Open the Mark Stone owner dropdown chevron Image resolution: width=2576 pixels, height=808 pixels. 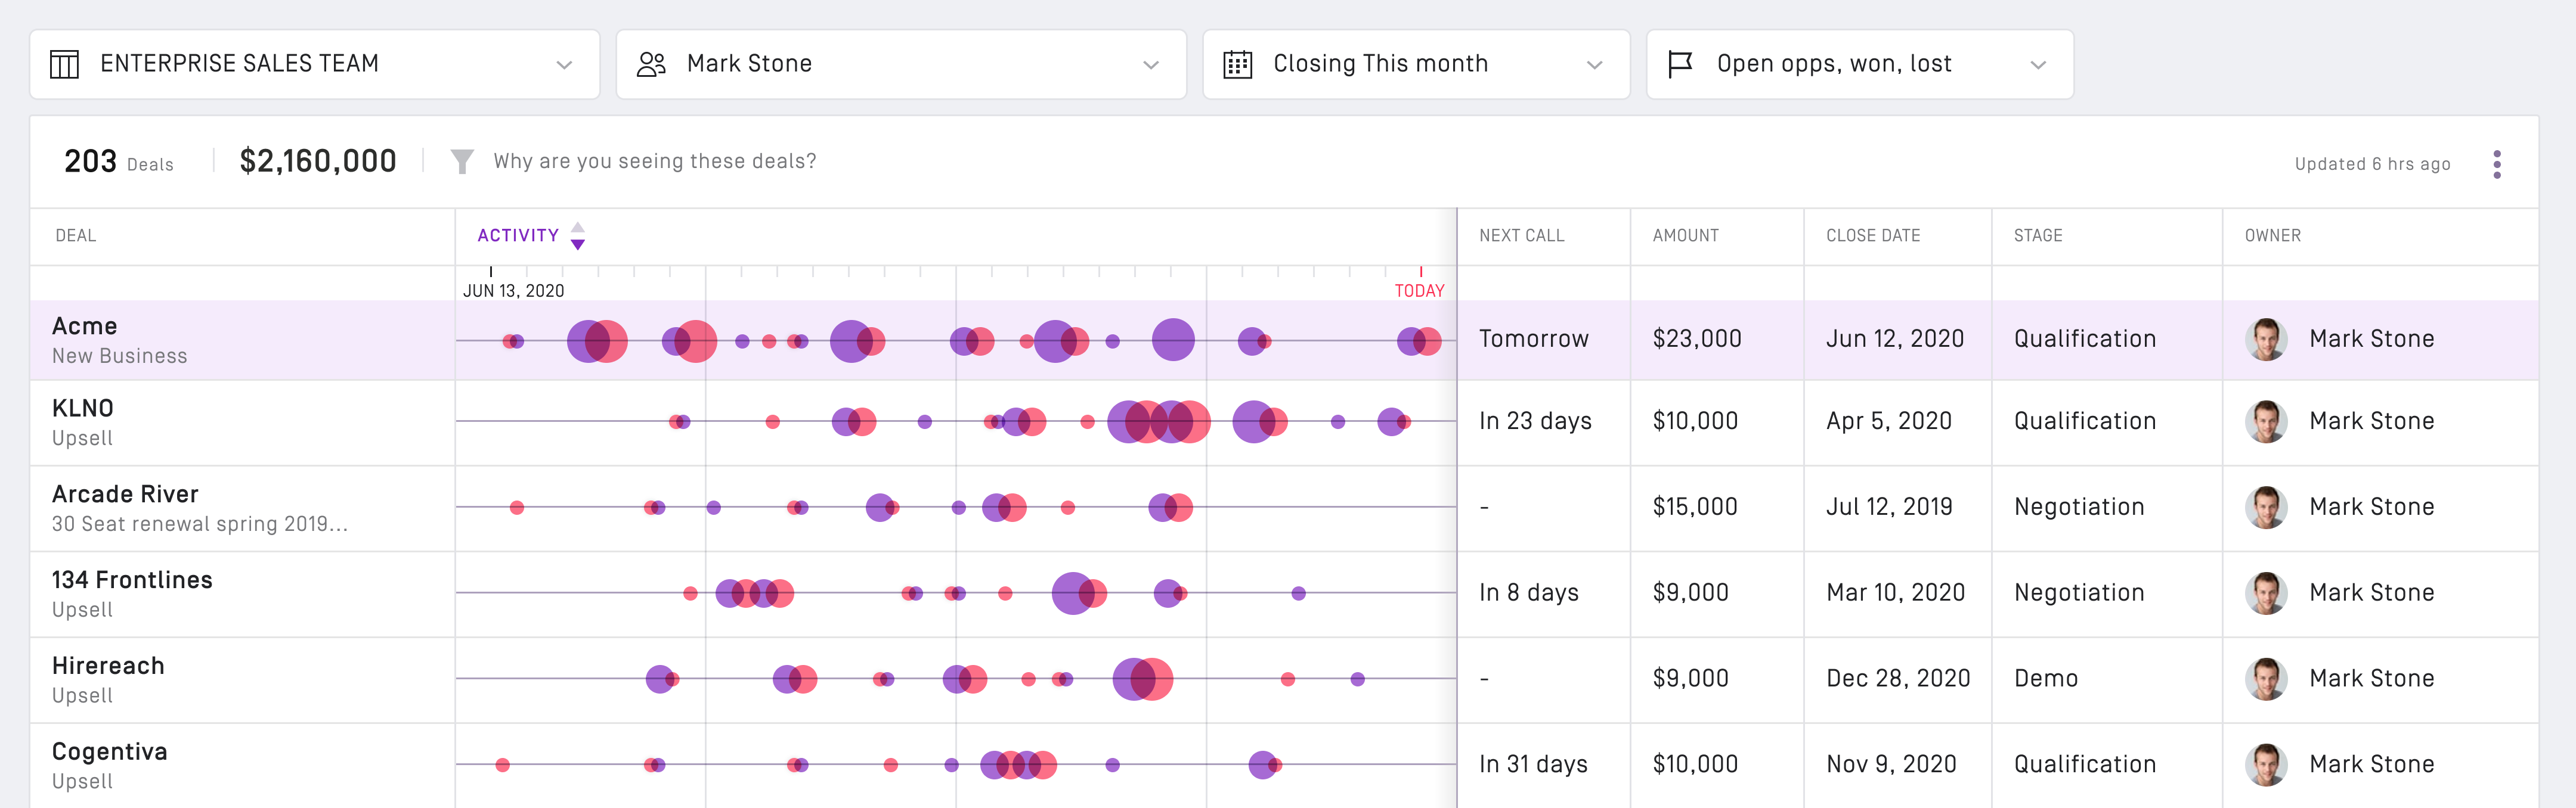click(1150, 65)
